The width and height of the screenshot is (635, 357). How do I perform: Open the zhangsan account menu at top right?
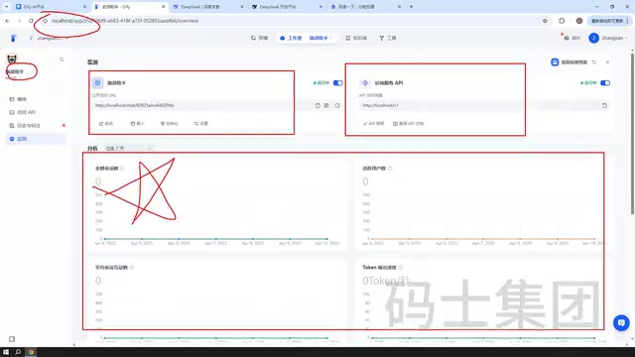coord(608,38)
